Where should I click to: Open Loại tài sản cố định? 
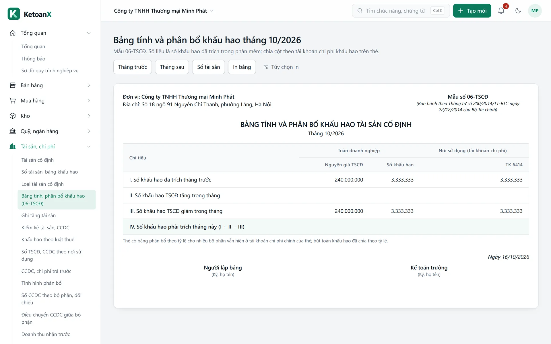pyautogui.click(x=42, y=184)
